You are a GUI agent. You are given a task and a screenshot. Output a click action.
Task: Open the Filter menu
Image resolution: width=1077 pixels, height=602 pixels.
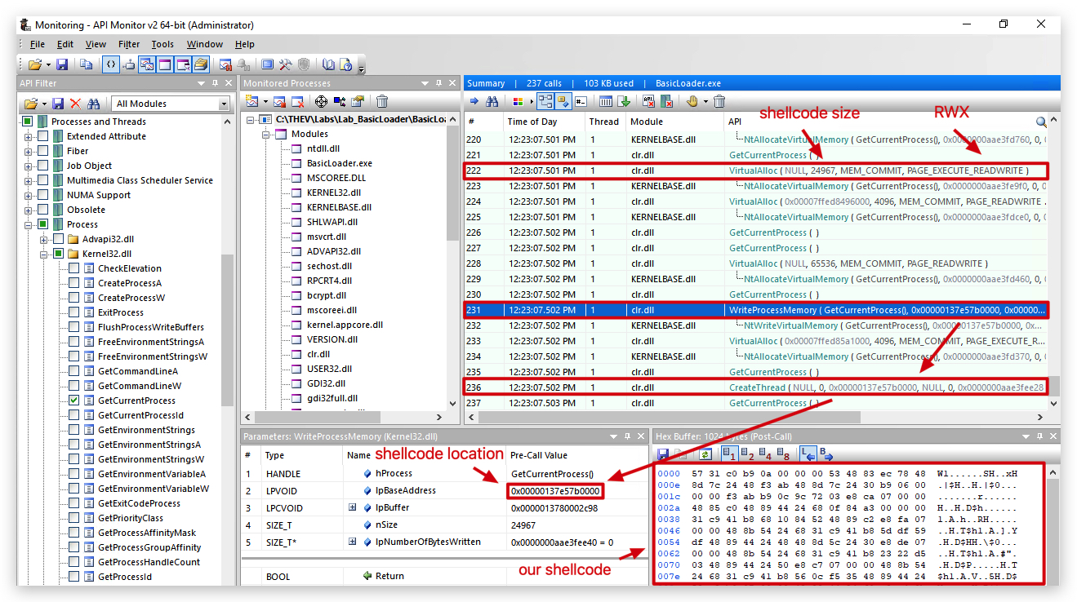click(129, 44)
